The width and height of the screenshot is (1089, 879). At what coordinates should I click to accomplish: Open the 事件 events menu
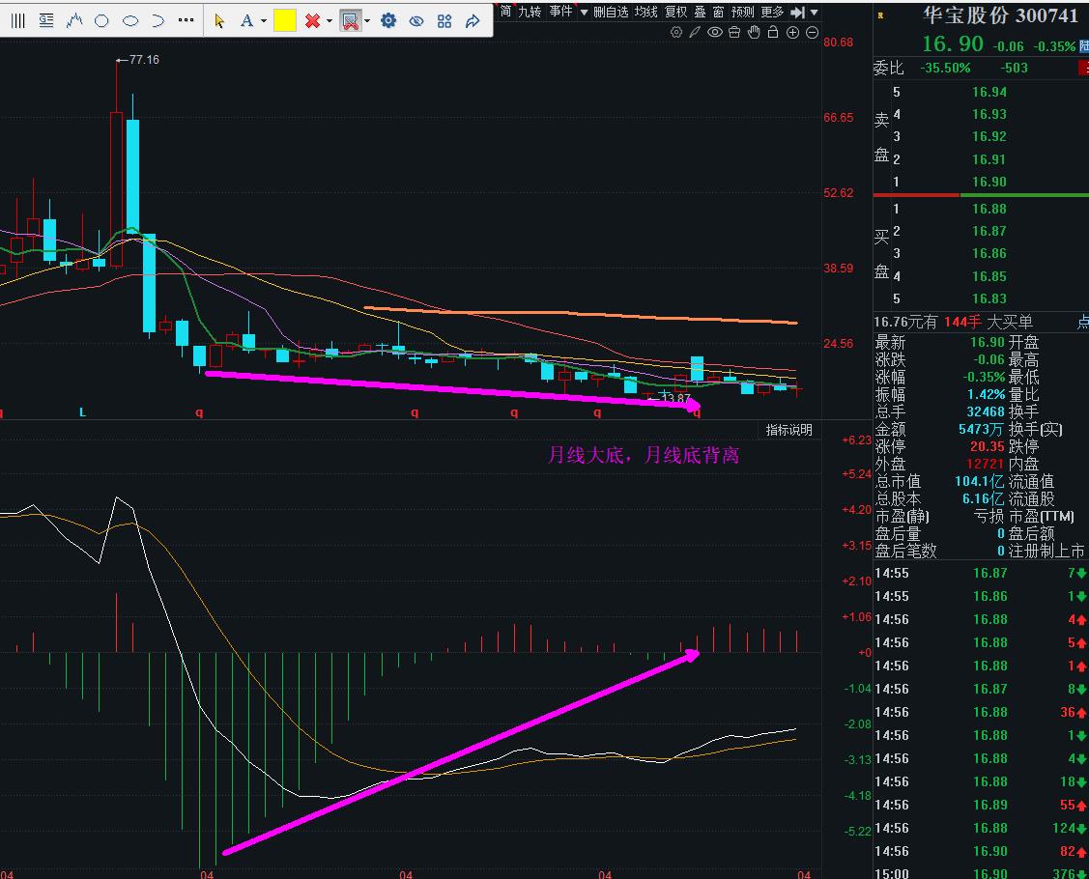(560, 12)
